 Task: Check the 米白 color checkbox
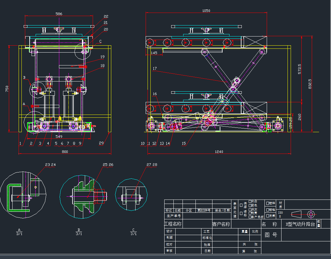tap(249, 201)
